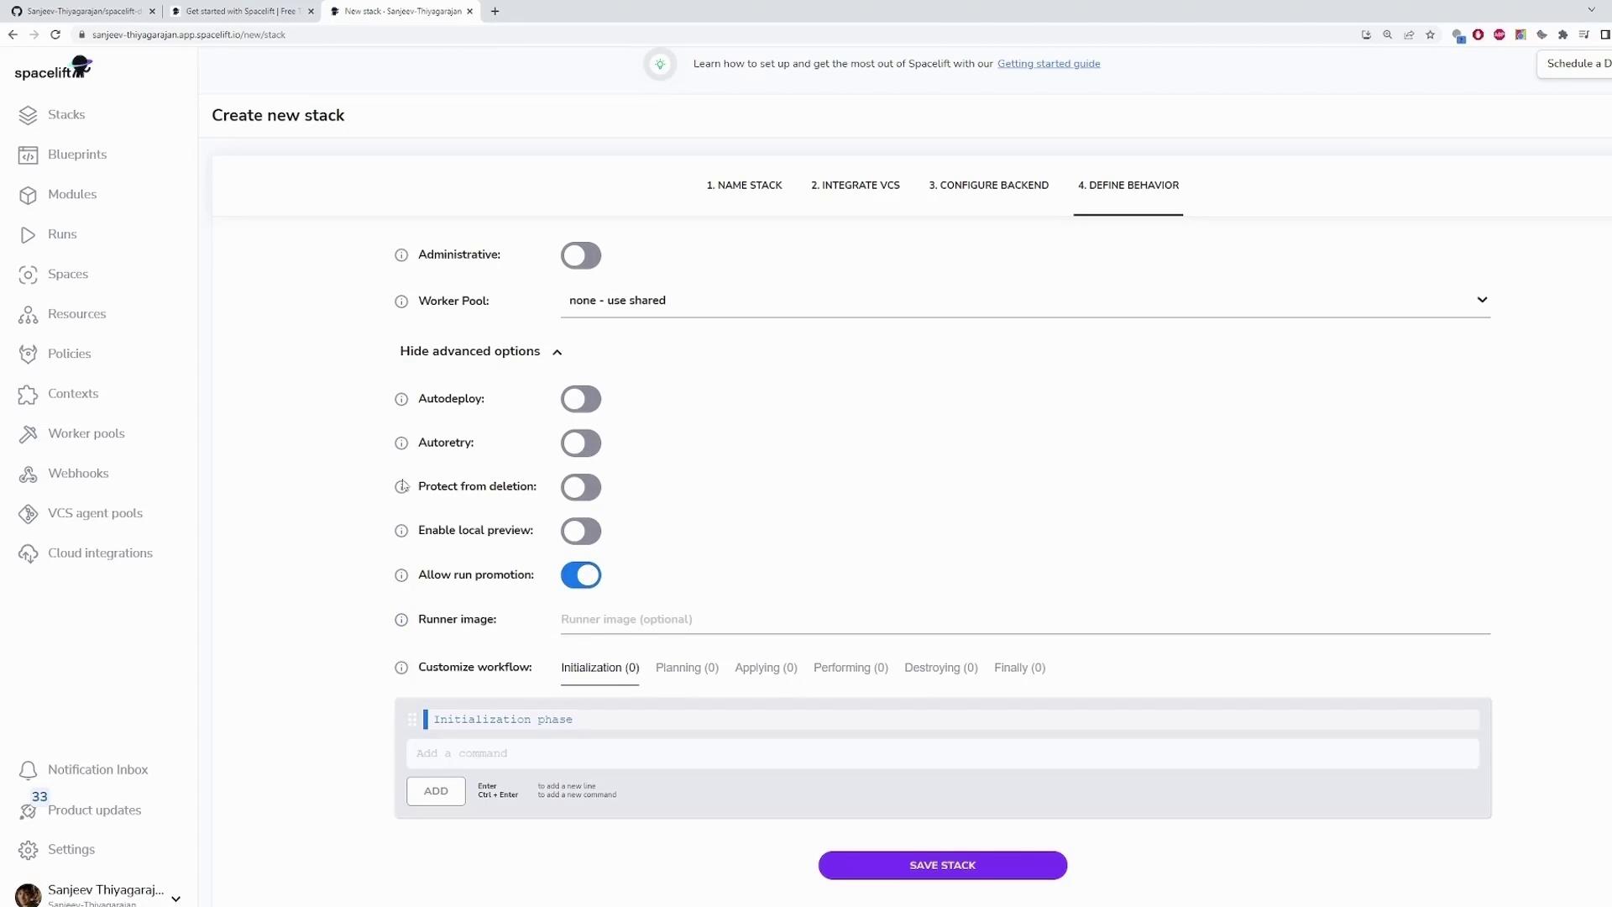The image size is (1612, 907).
Task: Click the Modules cube icon
Action: [x=28, y=195]
